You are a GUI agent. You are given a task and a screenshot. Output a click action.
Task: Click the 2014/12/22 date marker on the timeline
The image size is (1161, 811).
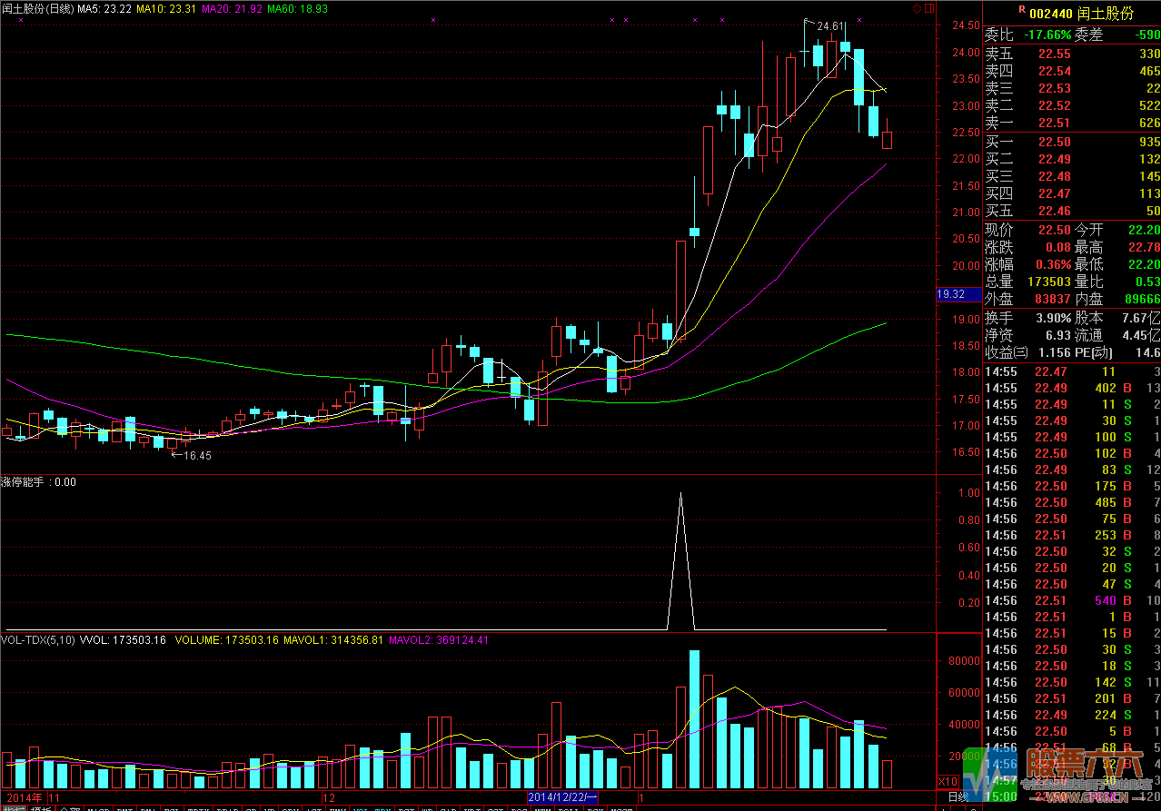coord(564,797)
